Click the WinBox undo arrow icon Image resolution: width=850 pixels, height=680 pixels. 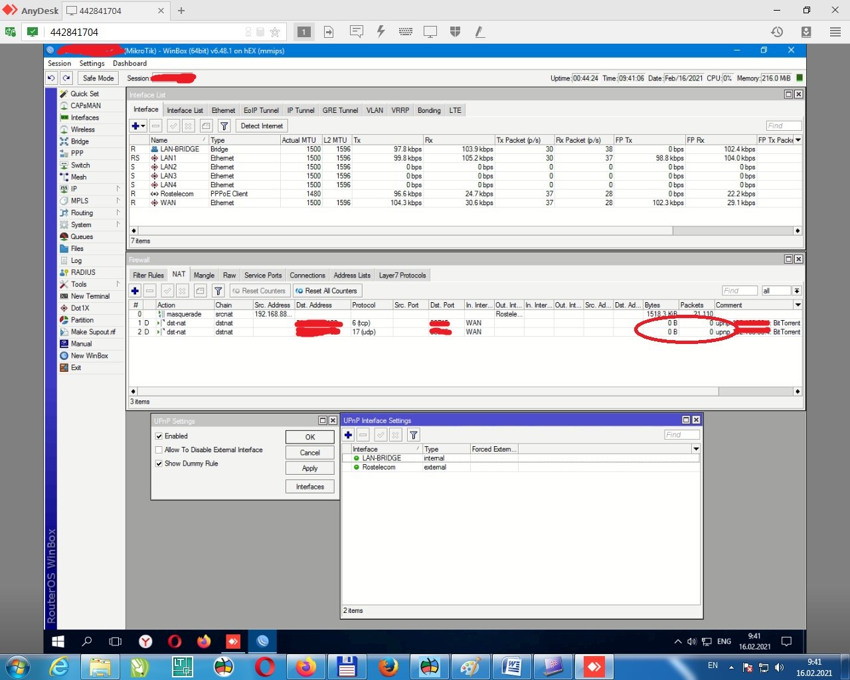pos(51,78)
